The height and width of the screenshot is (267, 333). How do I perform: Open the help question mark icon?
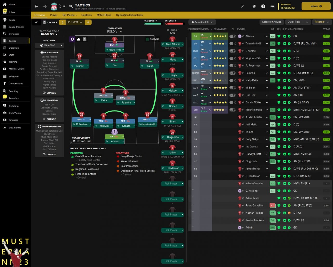click(x=263, y=6)
